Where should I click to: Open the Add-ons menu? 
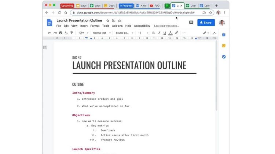coord(117,26)
